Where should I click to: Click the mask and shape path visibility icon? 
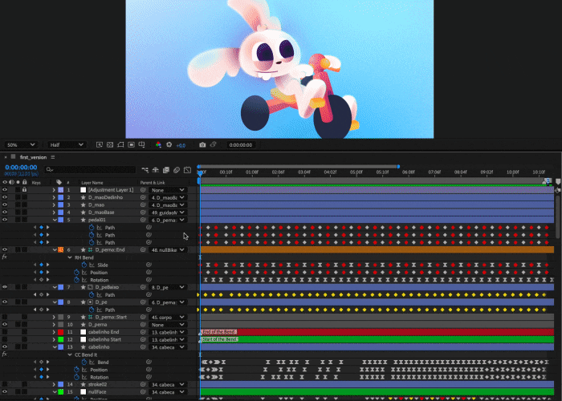pyautogui.click(x=120, y=144)
